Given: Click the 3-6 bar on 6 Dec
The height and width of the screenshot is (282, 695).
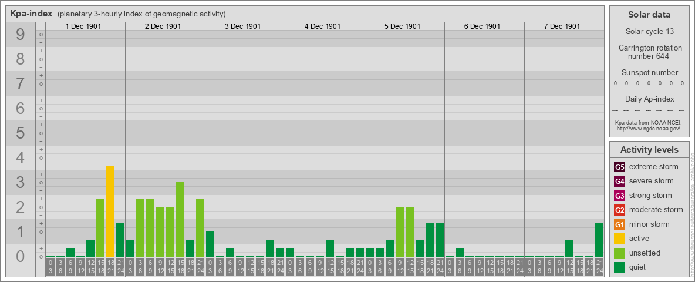Looking at the screenshot, I should 460,252.
